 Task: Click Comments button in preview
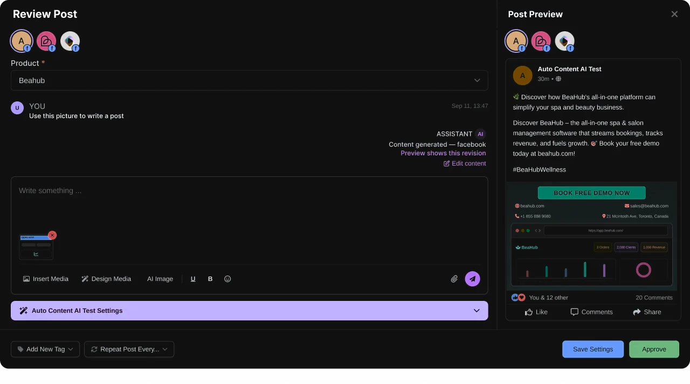[x=591, y=312]
